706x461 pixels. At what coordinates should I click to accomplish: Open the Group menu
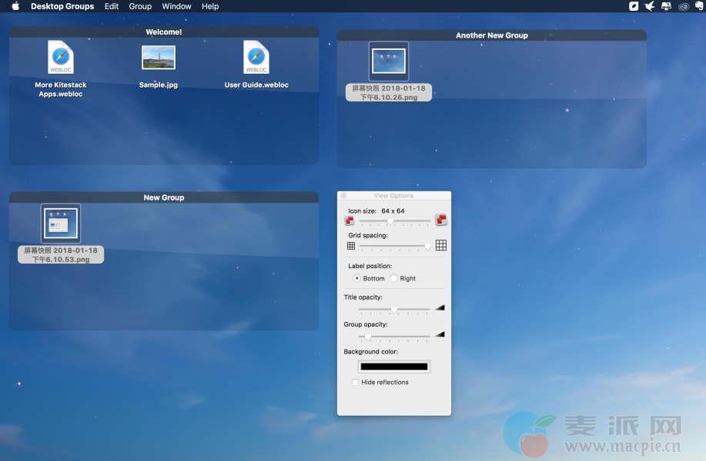pos(140,6)
